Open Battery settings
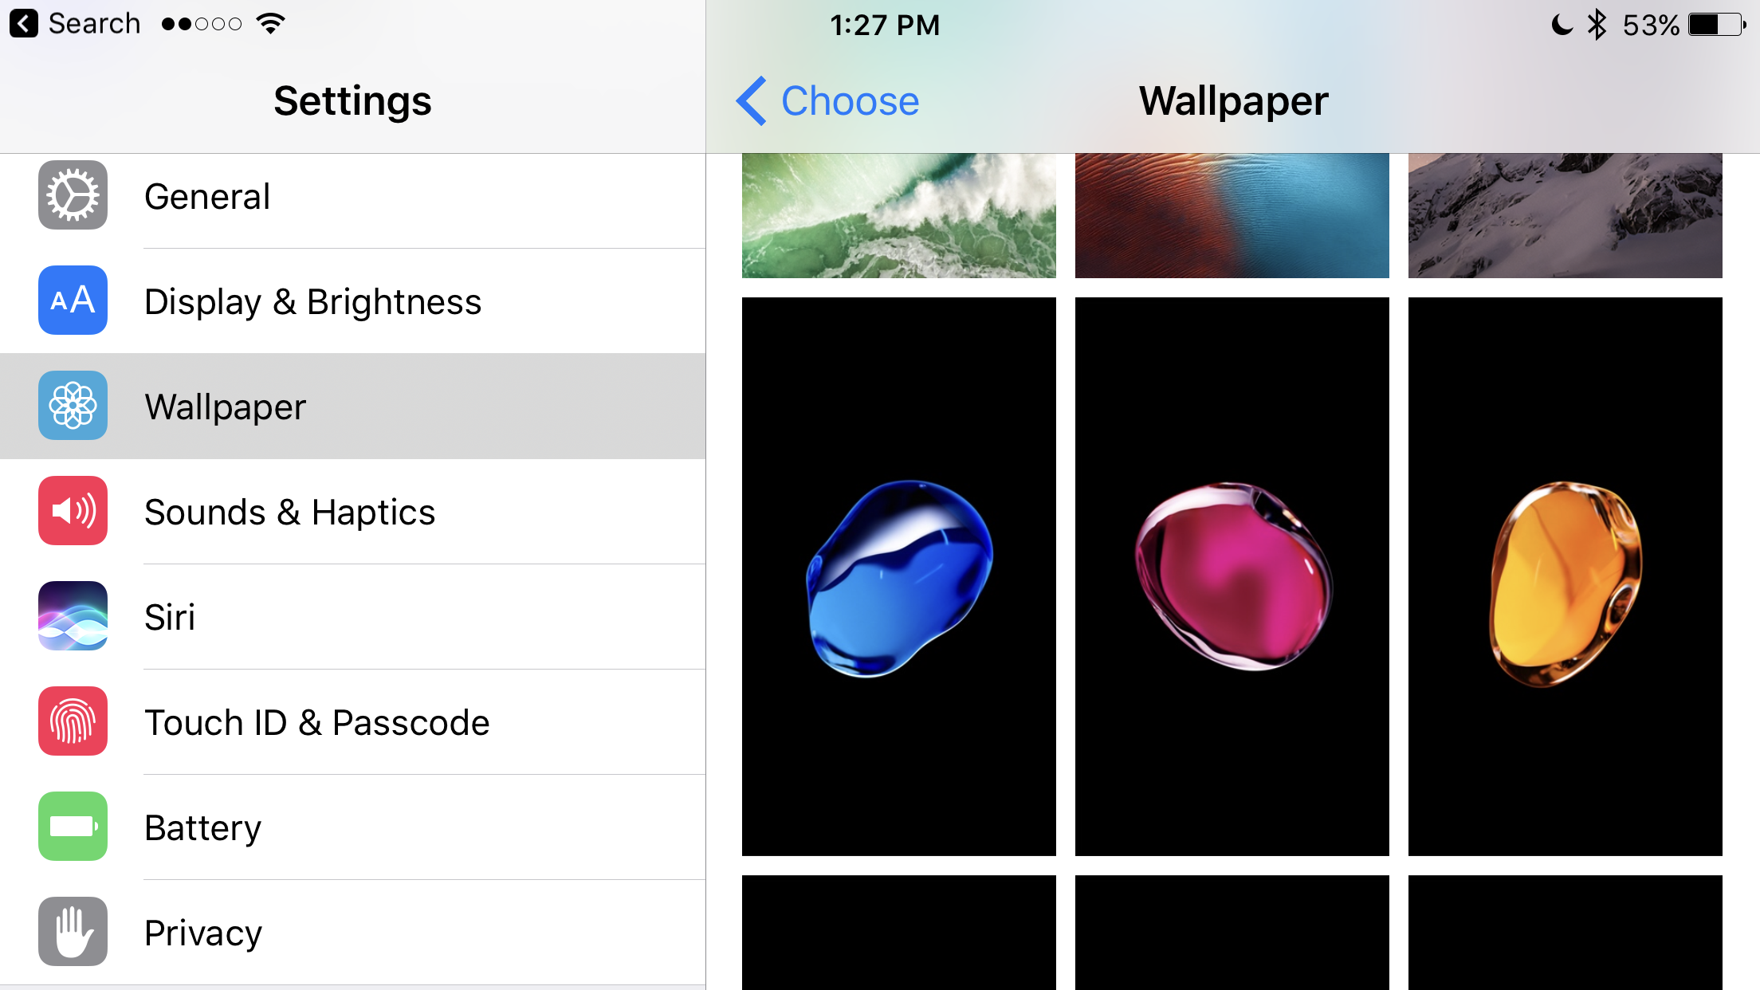Viewport: 1760px width, 990px height. coord(351,827)
